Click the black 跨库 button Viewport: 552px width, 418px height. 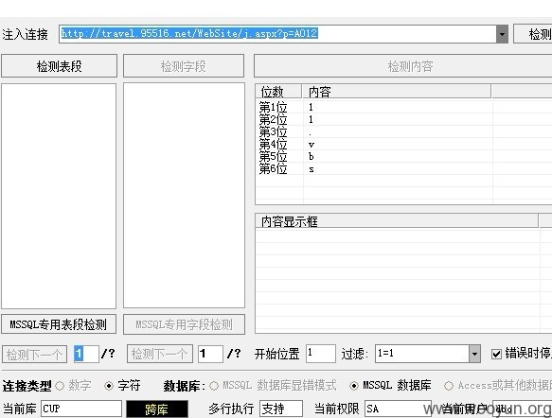pos(157,409)
